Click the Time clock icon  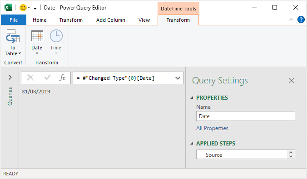[x=56, y=36]
